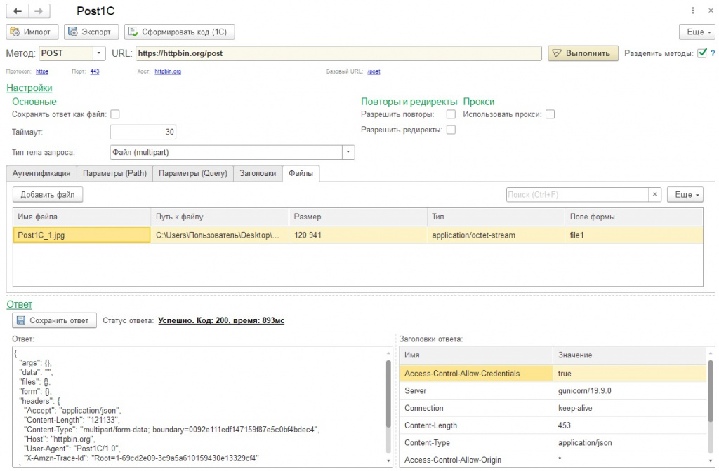Viewport: 719px width, 471px height.
Task: Click the Имя файла column header
Action: tap(81, 217)
